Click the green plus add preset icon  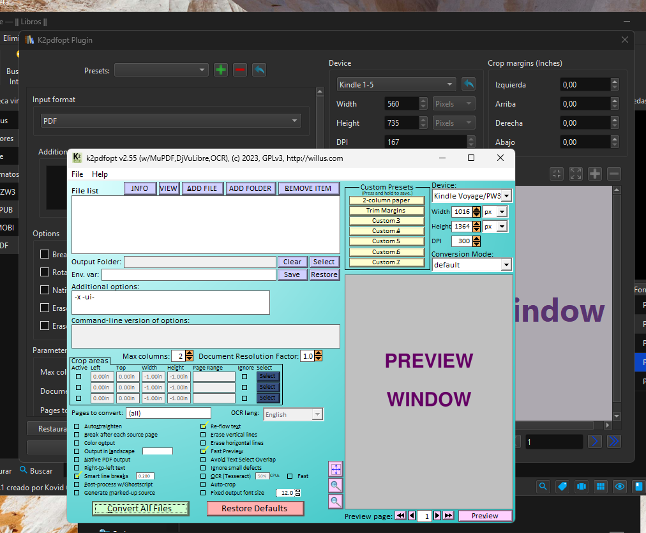tap(221, 70)
